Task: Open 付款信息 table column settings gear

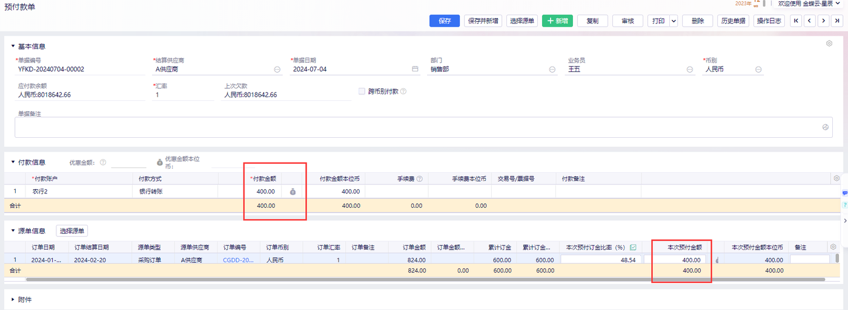Action: pyautogui.click(x=836, y=178)
